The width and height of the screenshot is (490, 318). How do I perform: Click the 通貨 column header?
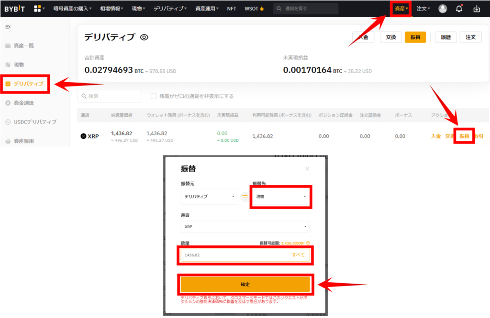click(x=85, y=116)
